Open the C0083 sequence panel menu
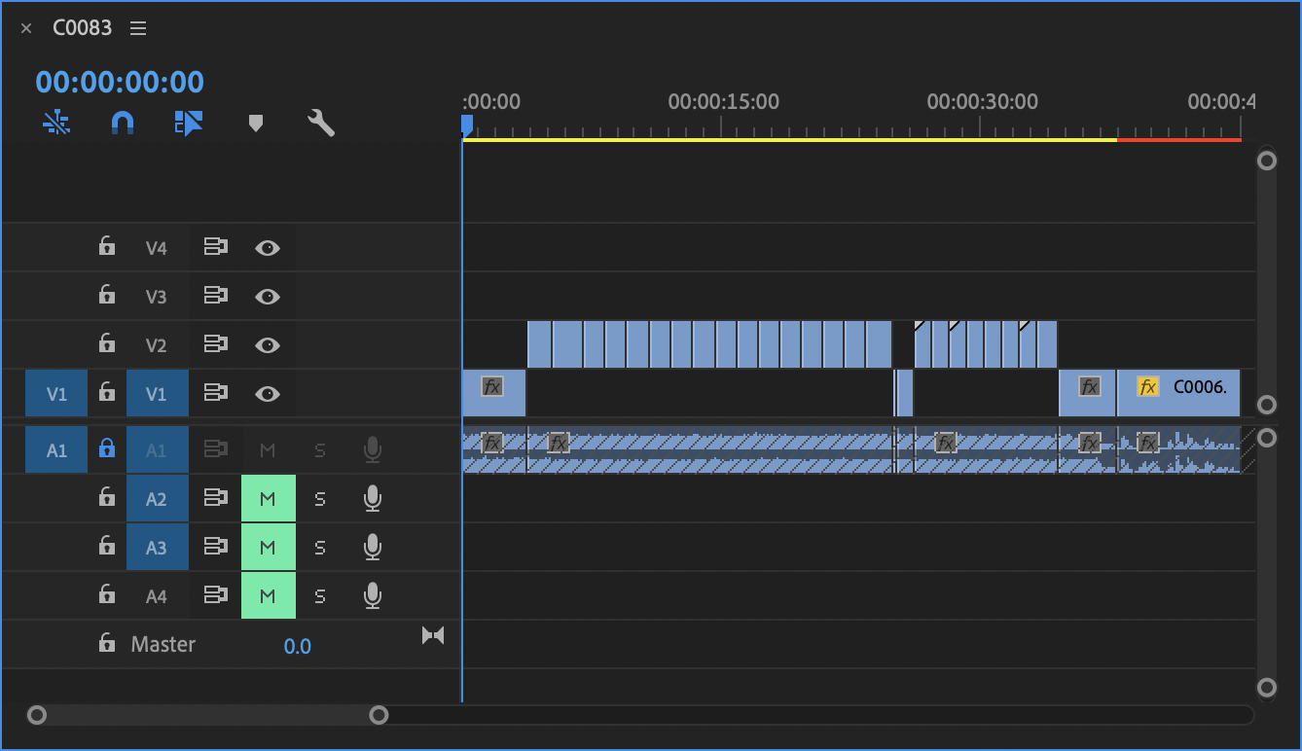This screenshot has width=1302, height=751. (x=138, y=28)
